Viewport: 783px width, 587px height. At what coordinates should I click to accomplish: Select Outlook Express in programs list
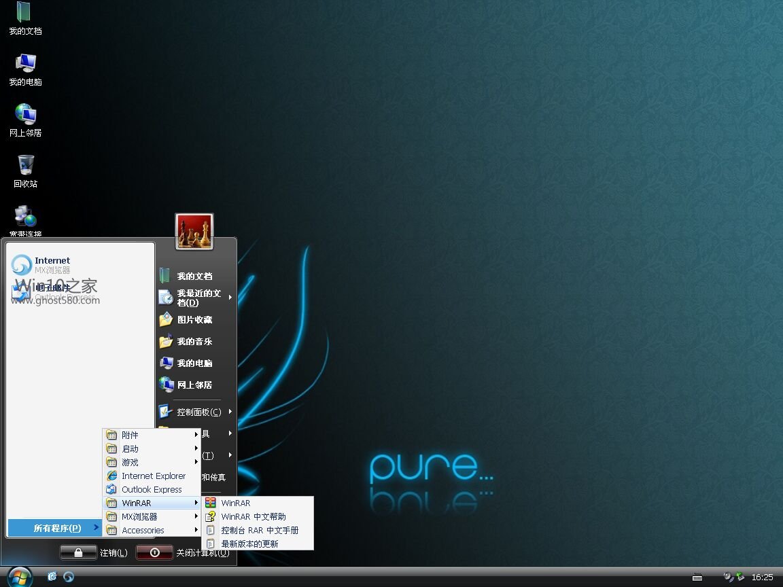152,490
